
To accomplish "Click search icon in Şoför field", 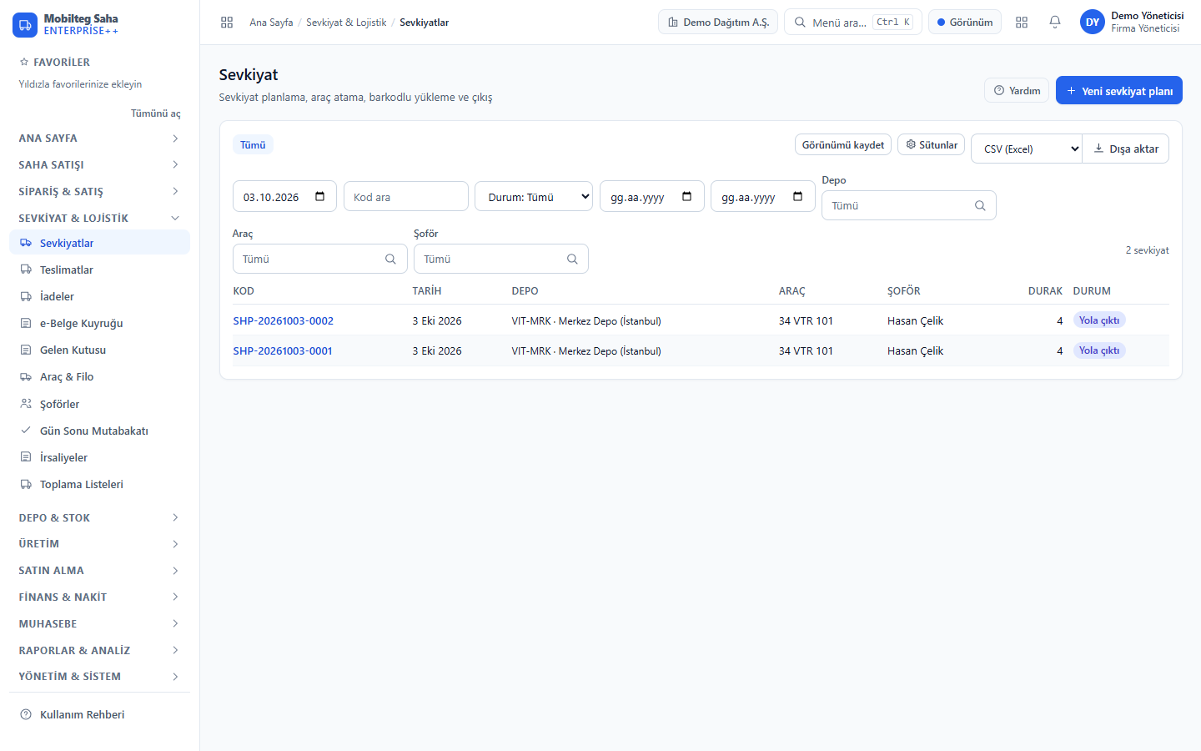I will tap(572, 259).
